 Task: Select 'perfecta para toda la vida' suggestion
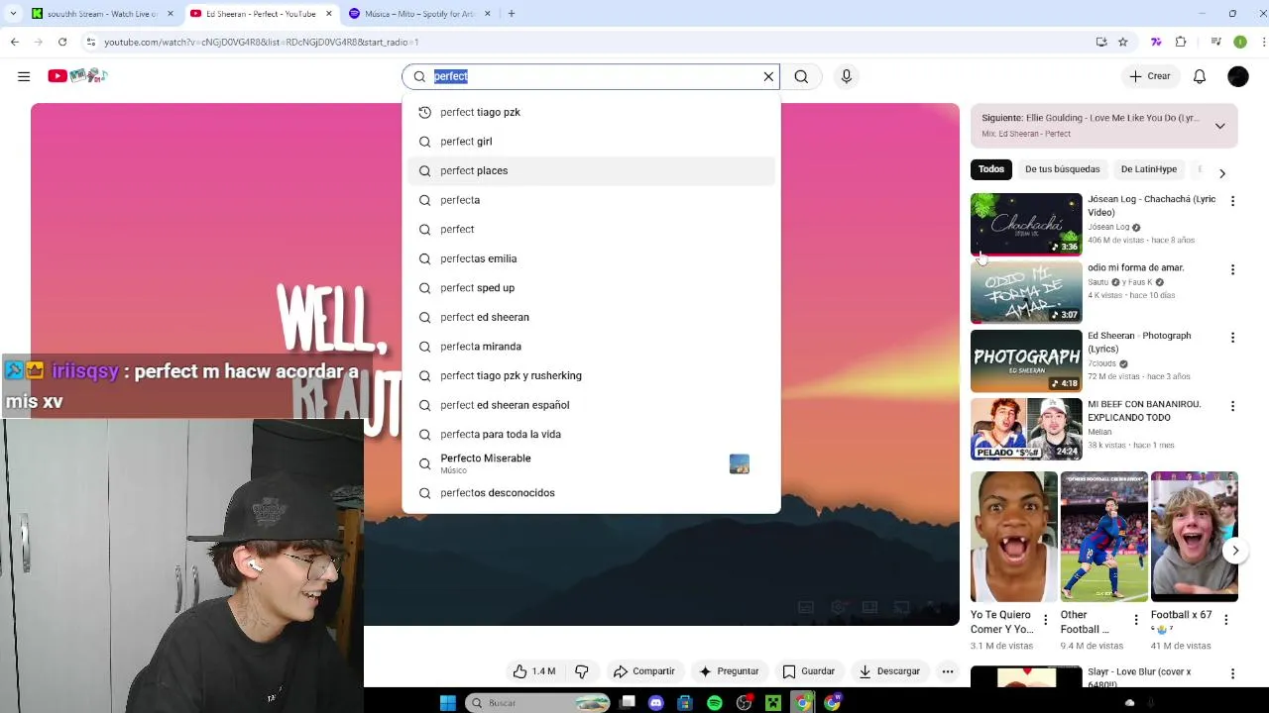click(591, 434)
